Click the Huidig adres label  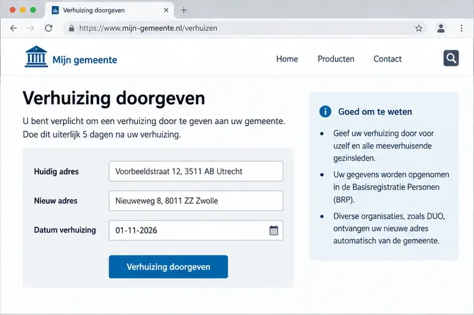pos(56,172)
